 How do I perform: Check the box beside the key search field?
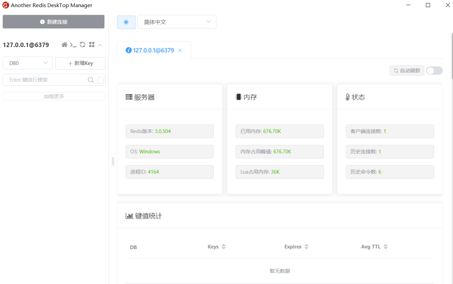pos(99,80)
